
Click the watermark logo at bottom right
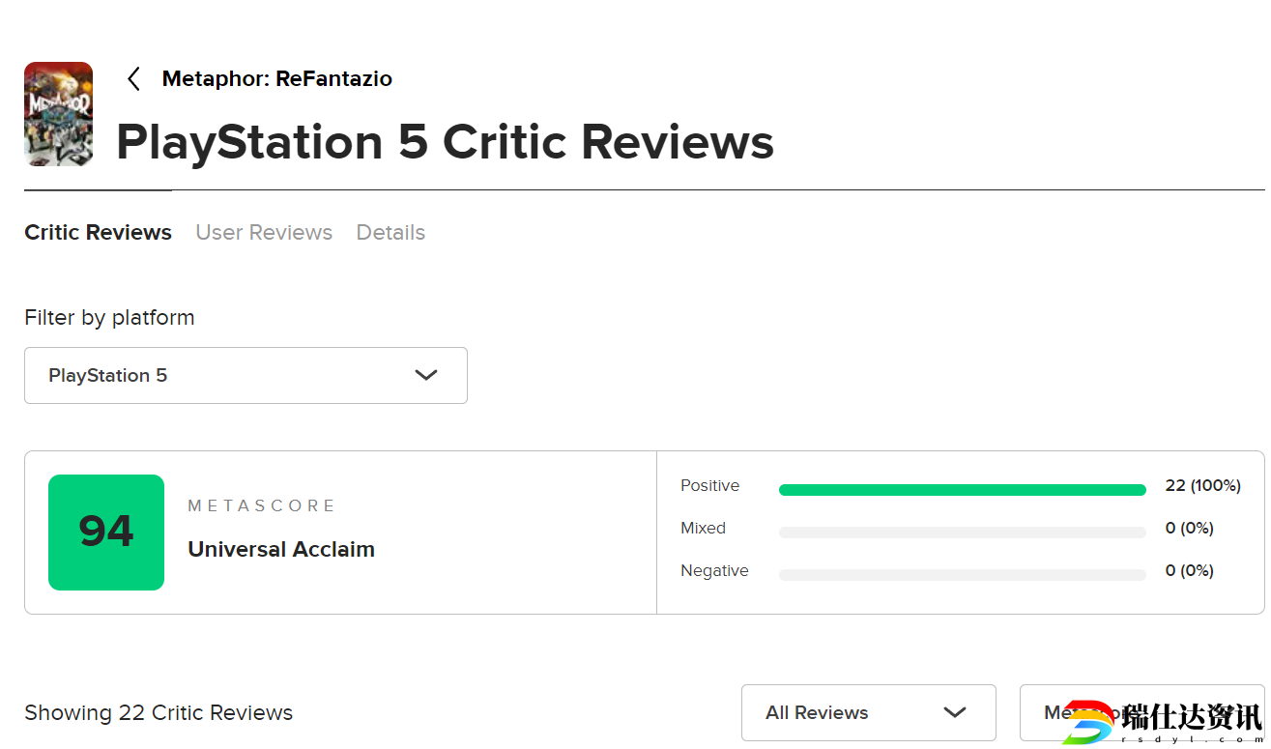1163,722
